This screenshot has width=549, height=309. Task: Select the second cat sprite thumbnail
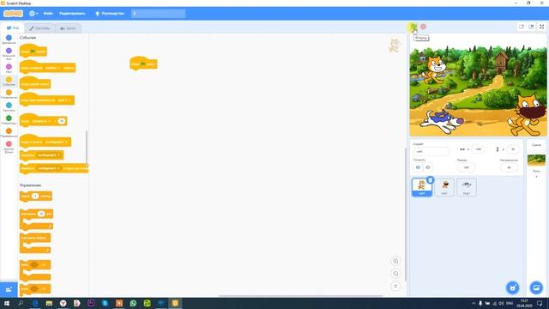click(x=444, y=187)
